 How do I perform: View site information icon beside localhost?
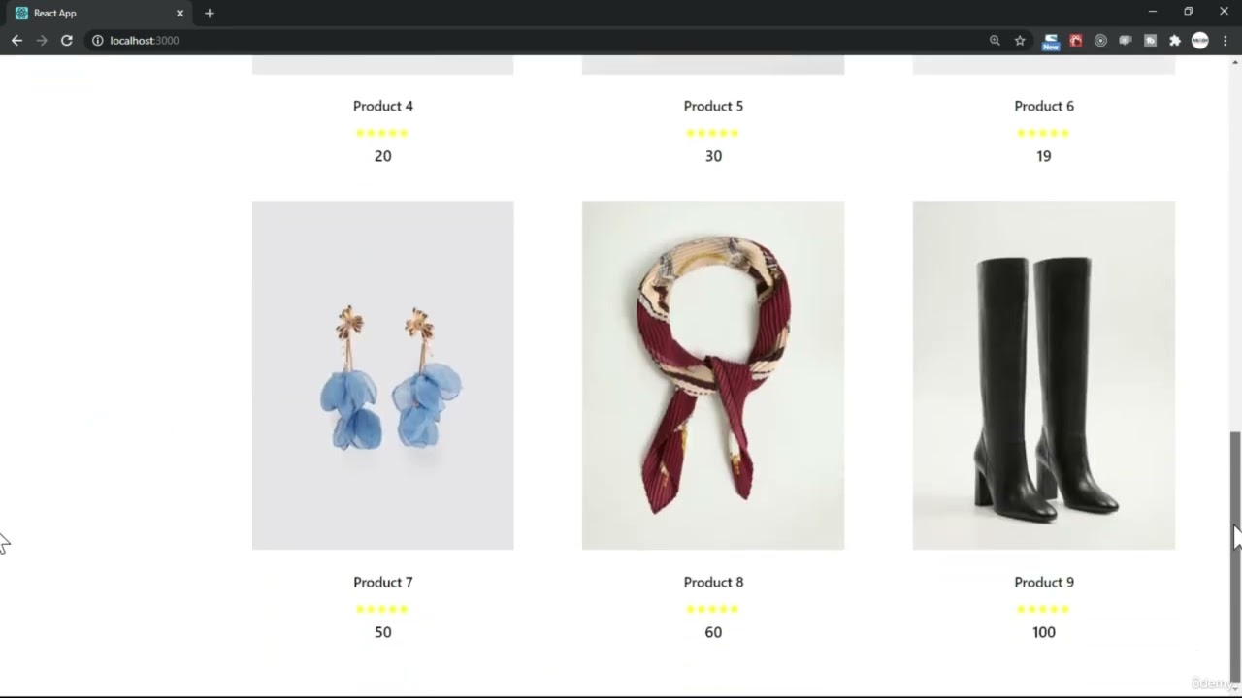97,40
